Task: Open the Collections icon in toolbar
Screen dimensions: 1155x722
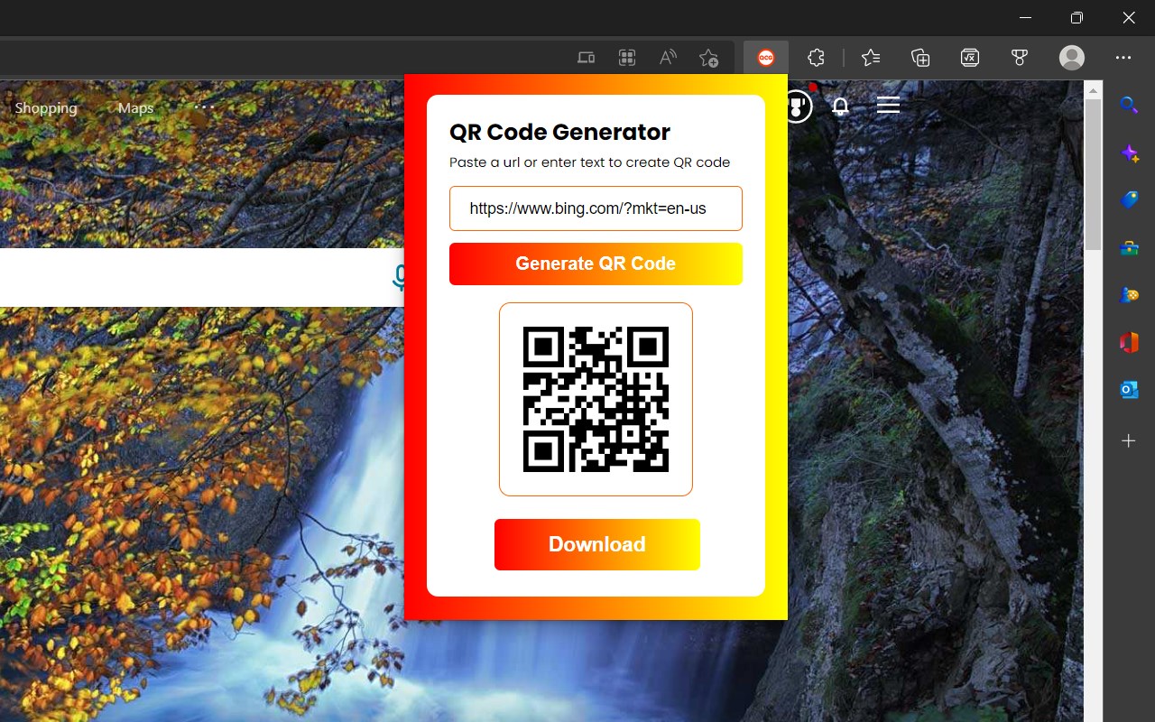Action: click(920, 58)
